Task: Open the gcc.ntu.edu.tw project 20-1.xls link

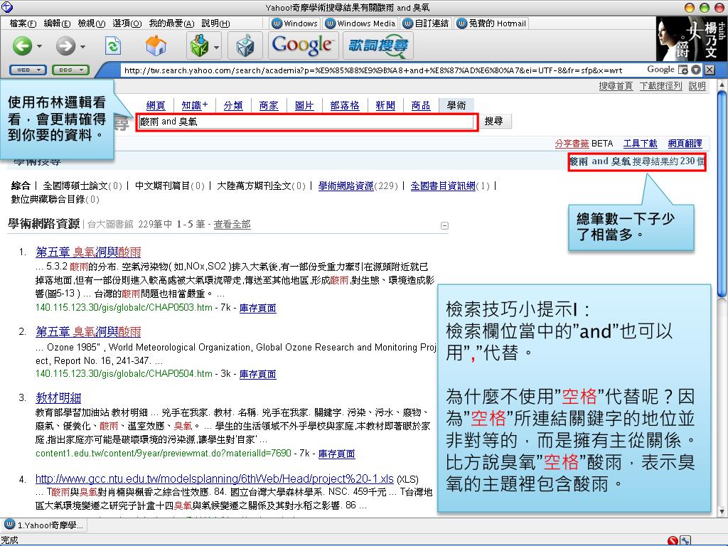Action: click(x=215, y=478)
